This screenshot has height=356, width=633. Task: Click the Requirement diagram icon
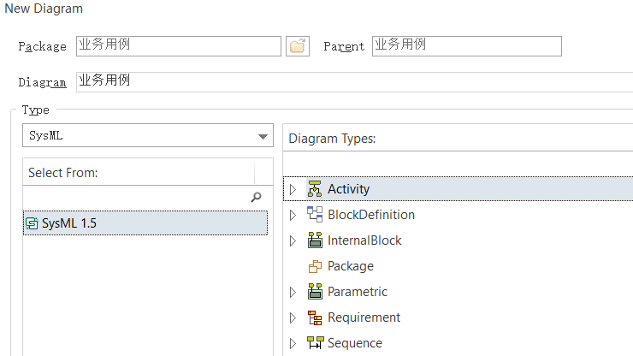315,317
